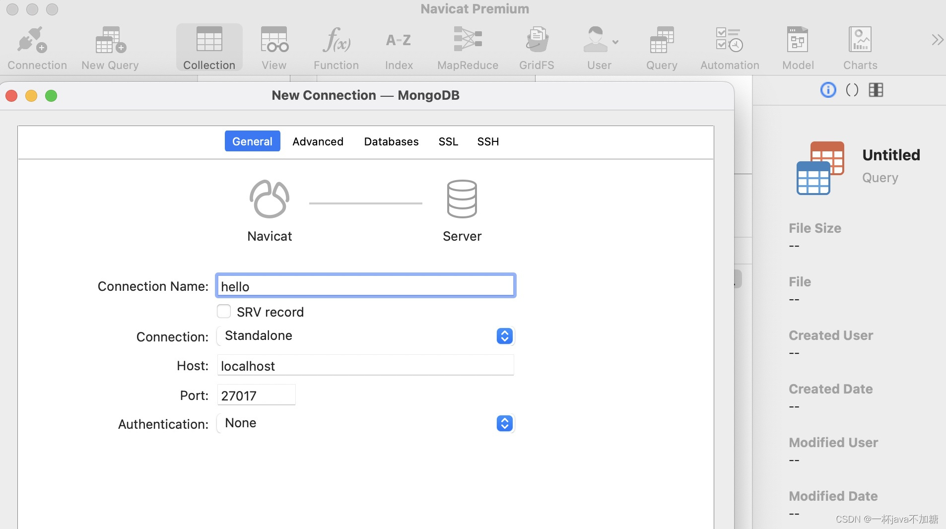This screenshot has width=946, height=529.
Task: Switch to the Databases tab
Action: (391, 141)
